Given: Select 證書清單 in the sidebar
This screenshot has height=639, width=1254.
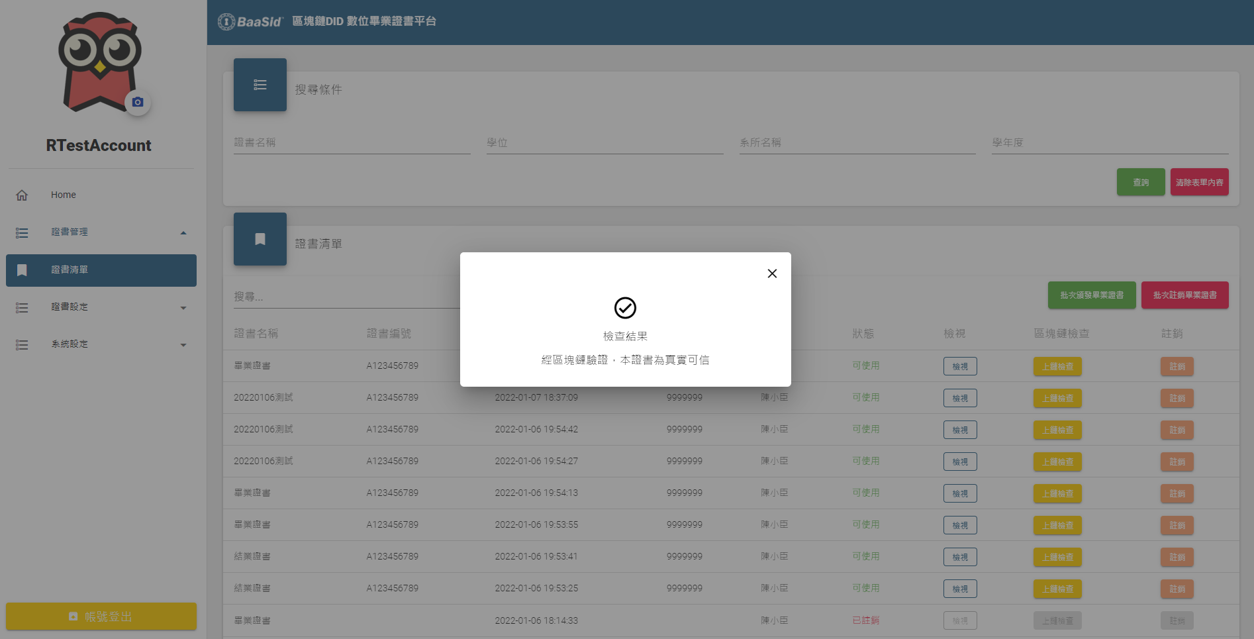Looking at the screenshot, I should tap(70, 270).
